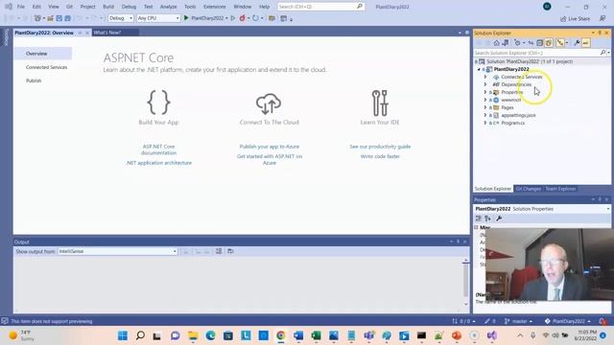
Task: Expand the Pages folder
Action: point(485,107)
